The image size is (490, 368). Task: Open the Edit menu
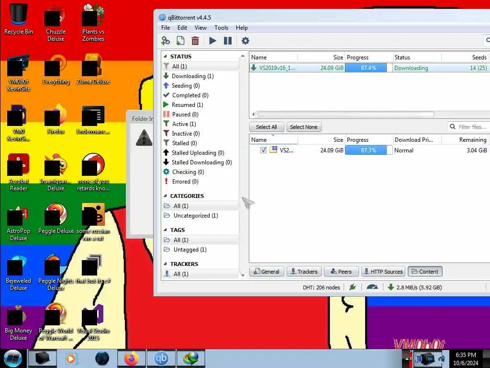click(182, 27)
